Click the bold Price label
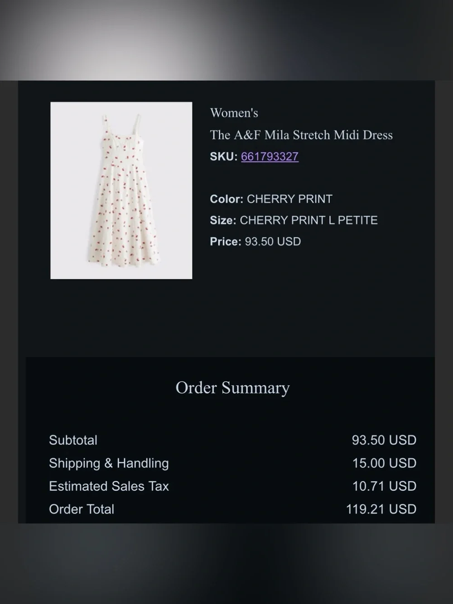The height and width of the screenshot is (604, 453). (226, 242)
